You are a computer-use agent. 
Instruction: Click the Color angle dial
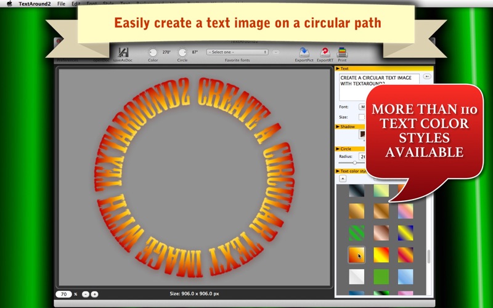coord(153,52)
